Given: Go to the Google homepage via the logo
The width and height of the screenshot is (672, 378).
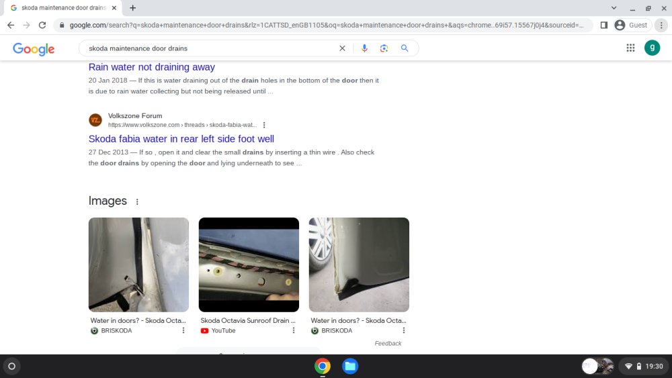Looking at the screenshot, I should click(34, 49).
